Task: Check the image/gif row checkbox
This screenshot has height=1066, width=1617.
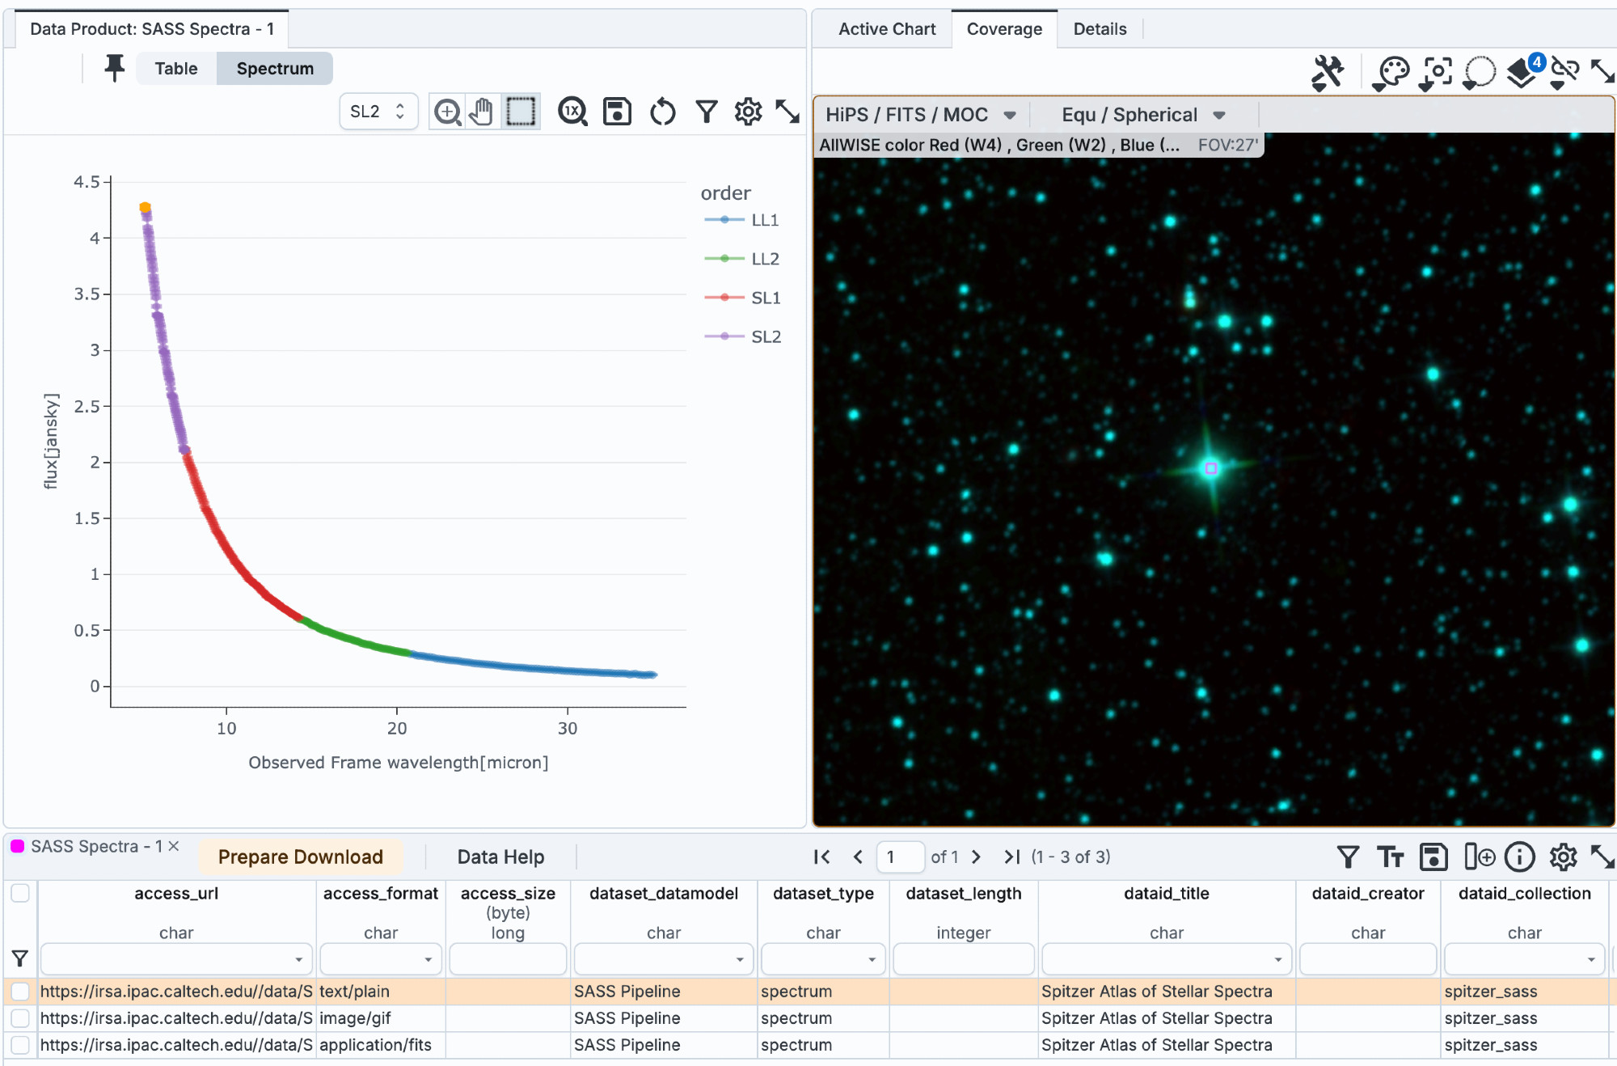Action: 20,1017
